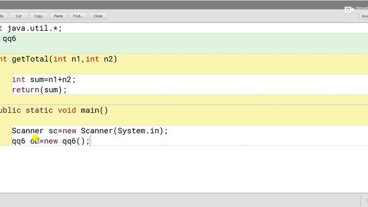Click the Copy button

[x=39, y=16]
